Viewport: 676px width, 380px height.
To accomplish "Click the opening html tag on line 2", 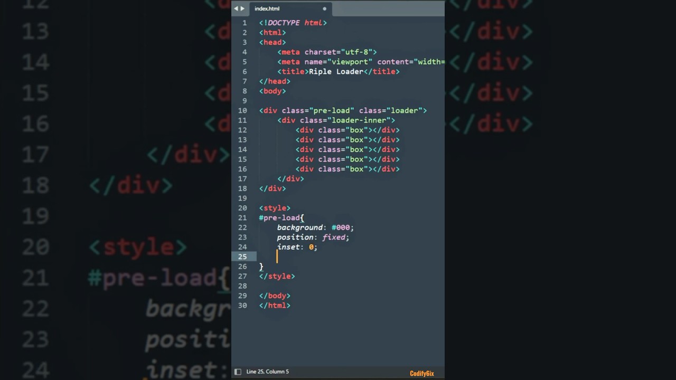I will click(273, 33).
